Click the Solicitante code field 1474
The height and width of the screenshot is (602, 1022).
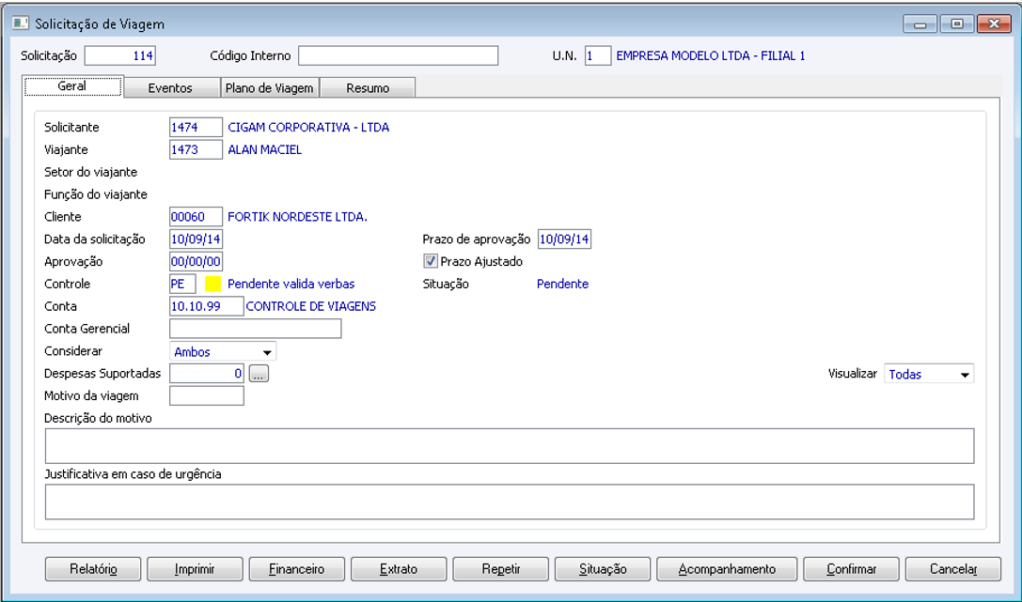(196, 128)
